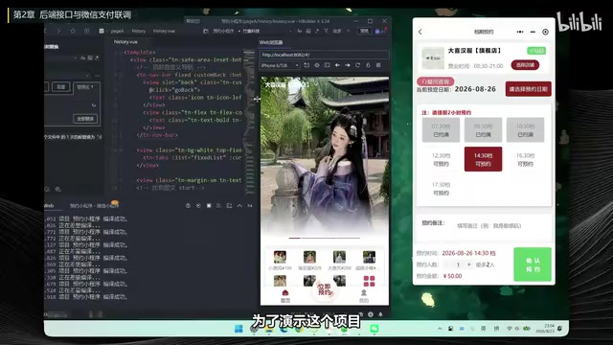Click the filter funnel icon in HBuilder toolbar

click(326, 31)
